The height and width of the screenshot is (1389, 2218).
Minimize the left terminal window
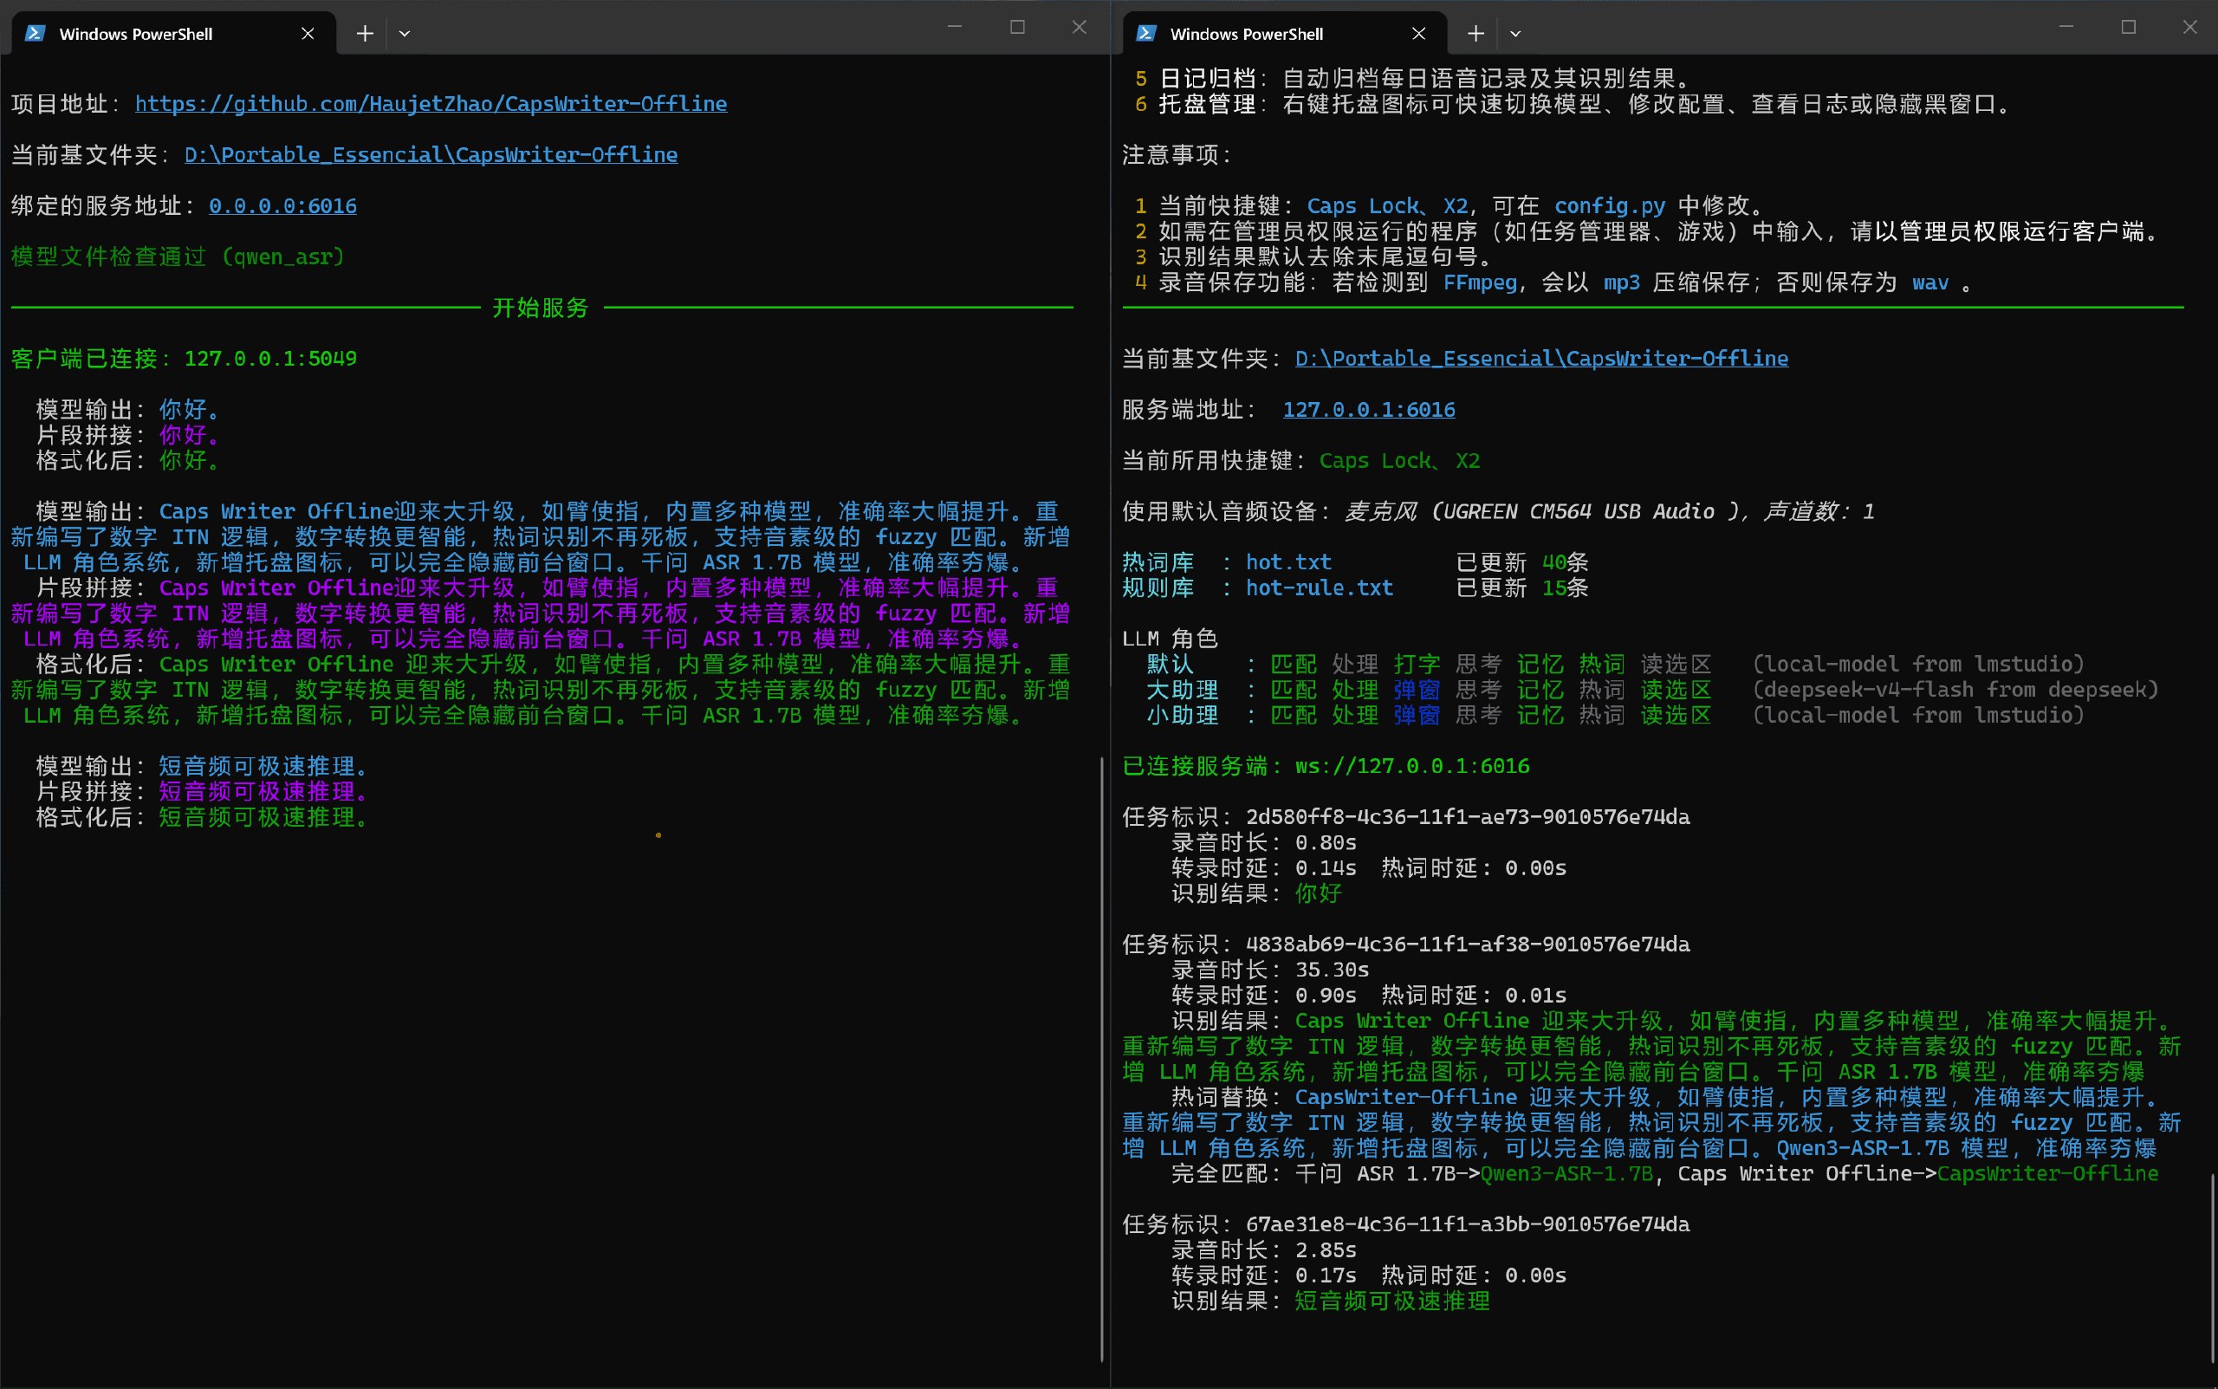954,28
